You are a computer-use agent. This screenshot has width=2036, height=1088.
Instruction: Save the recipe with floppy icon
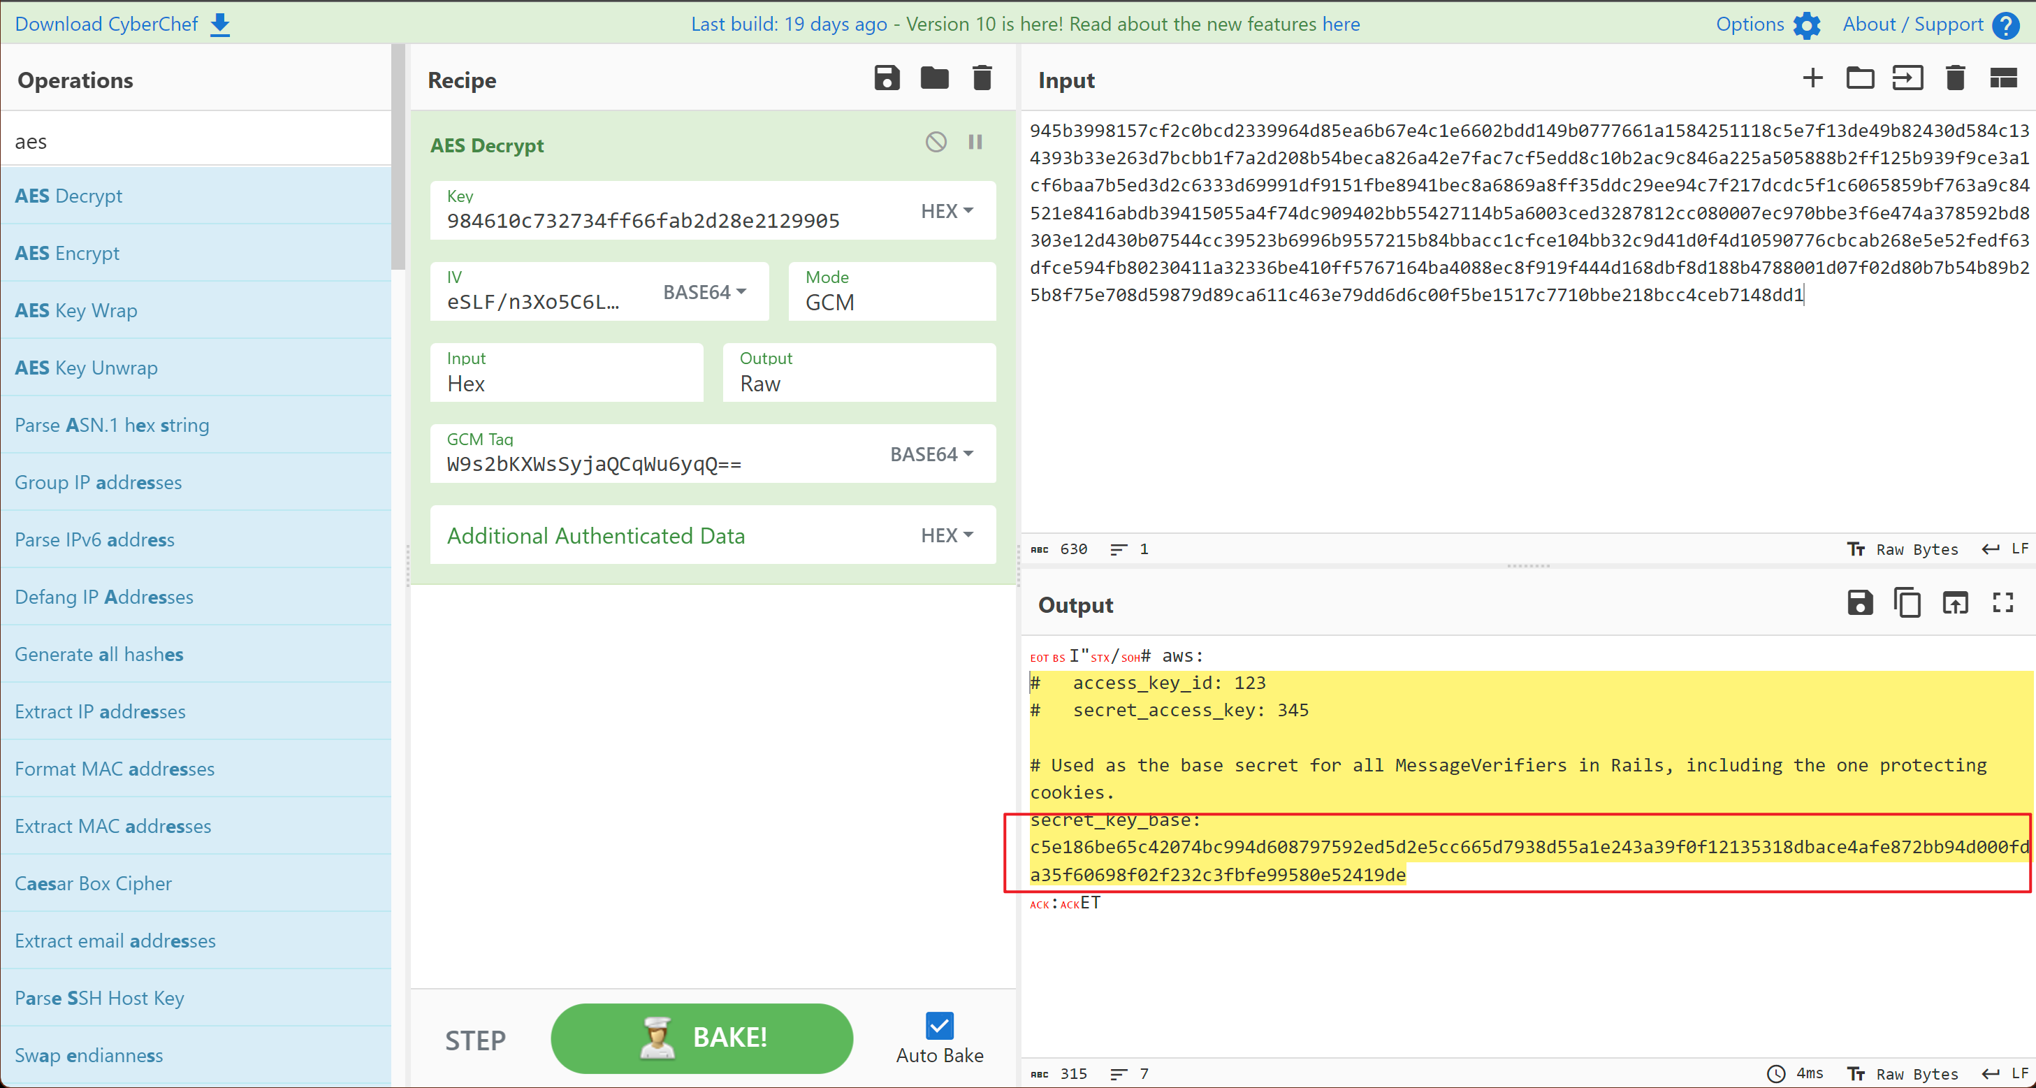click(x=887, y=78)
